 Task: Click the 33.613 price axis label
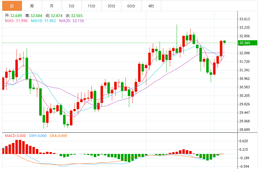(x=245, y=19)
